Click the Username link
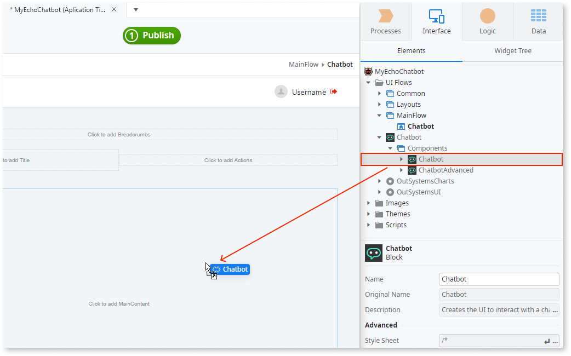The width and height of the screenshot is (571, 356). pos(309,91)
